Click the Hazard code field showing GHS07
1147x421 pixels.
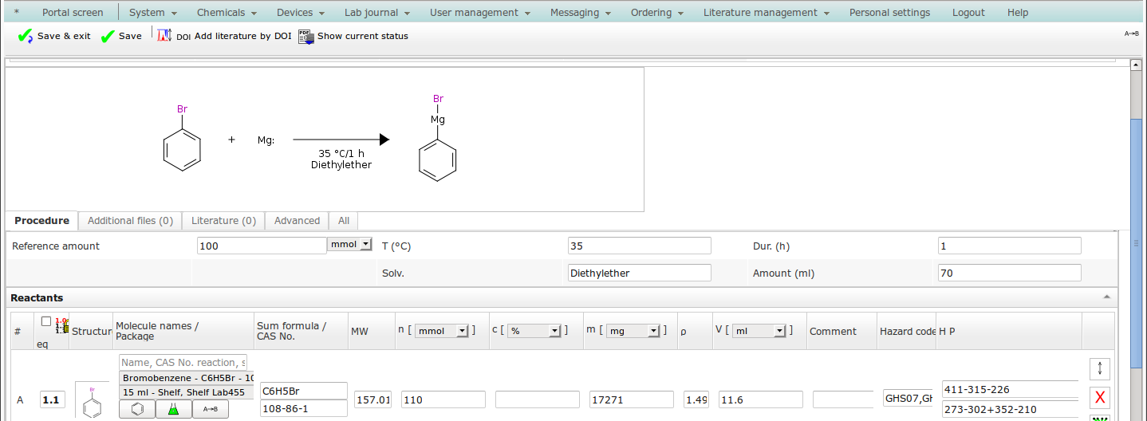coord(909,398)
